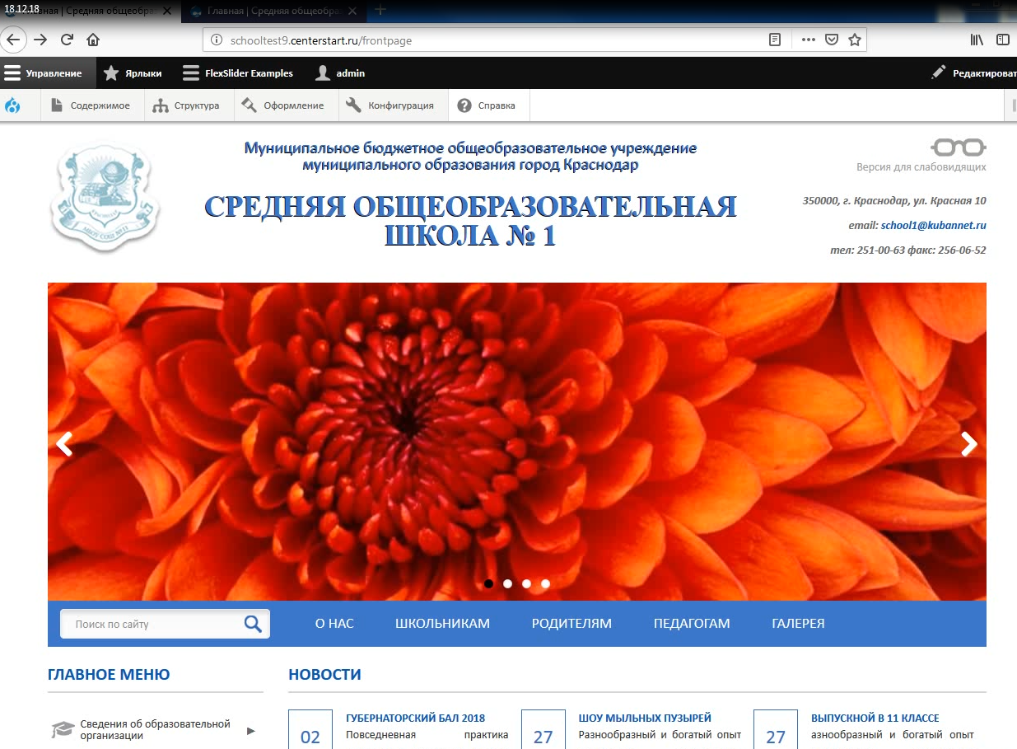The width and height of the screenshot is (1017, 749).
Task: Click the ГЛАВНОЕ МЕНЮ heading
Action: (x=109, y=674)
